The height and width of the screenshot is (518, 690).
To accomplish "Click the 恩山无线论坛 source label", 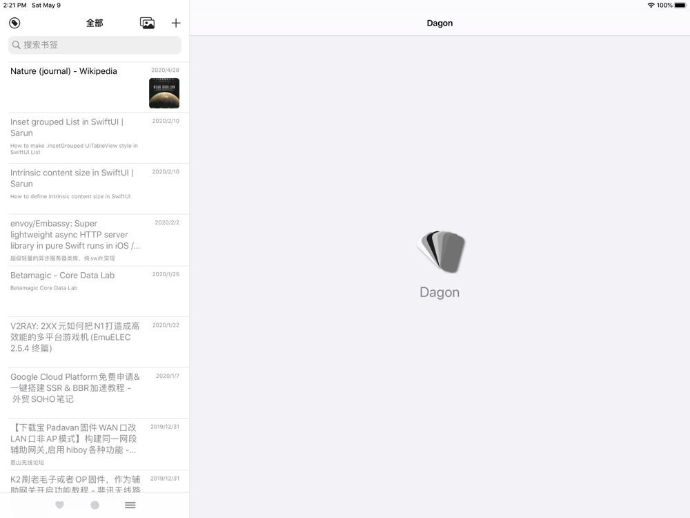I will [28, 463].
